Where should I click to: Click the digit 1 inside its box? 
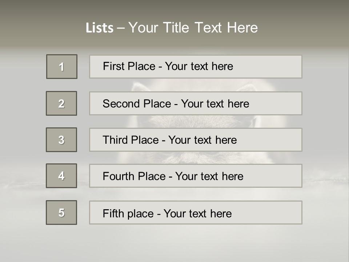62,67
